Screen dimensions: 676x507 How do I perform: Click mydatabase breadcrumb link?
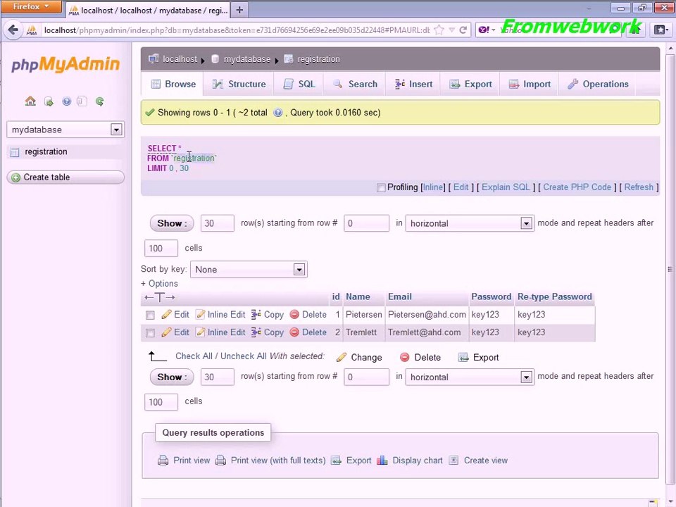point(246,59)
